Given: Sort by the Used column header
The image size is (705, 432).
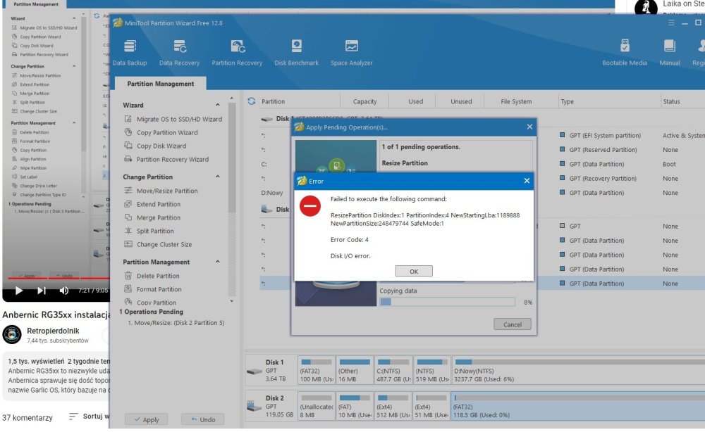Looking at the screenshot, I should (415, 101).
